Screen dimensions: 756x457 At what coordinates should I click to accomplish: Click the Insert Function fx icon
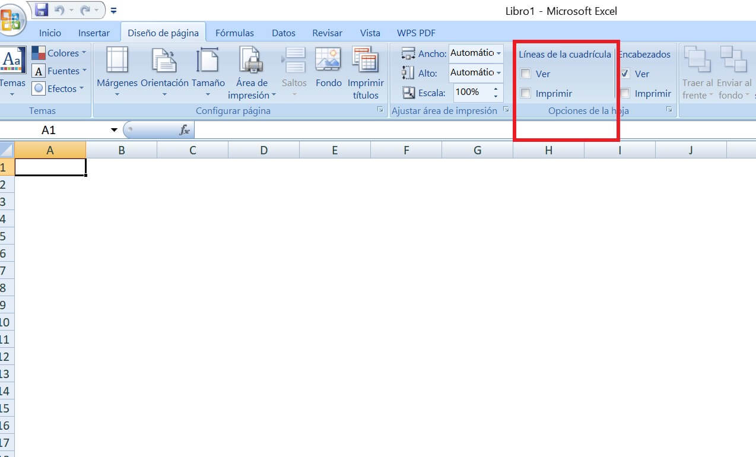[x=185, y=130]
